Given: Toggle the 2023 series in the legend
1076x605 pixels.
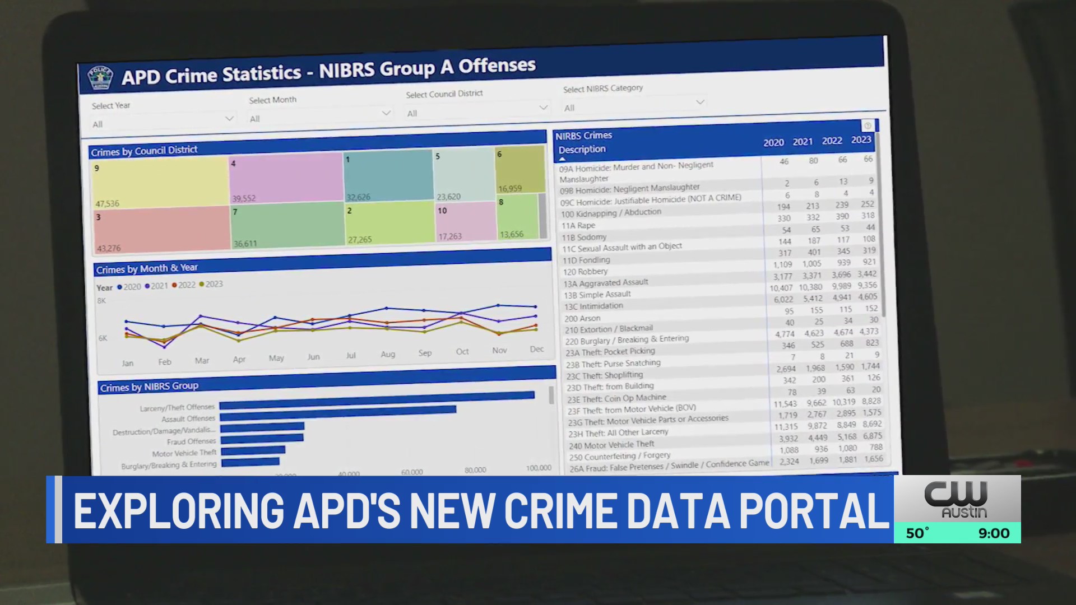Looking at the screenshot, I should click(210, 285).
